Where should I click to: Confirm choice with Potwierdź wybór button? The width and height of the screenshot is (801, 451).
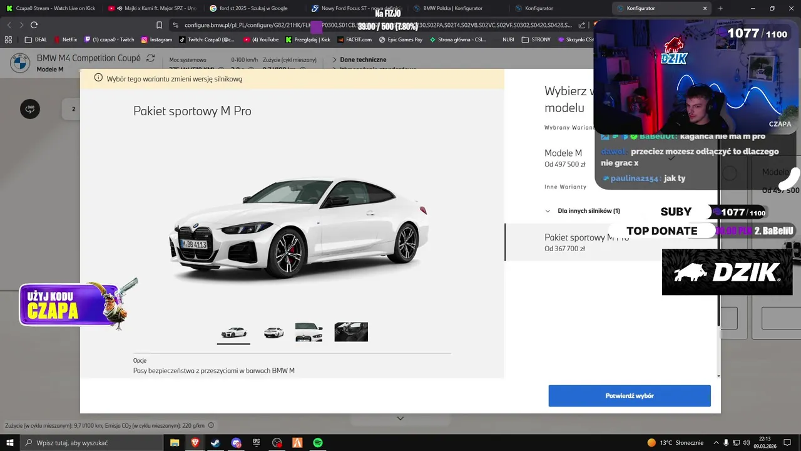click(630, 396)
